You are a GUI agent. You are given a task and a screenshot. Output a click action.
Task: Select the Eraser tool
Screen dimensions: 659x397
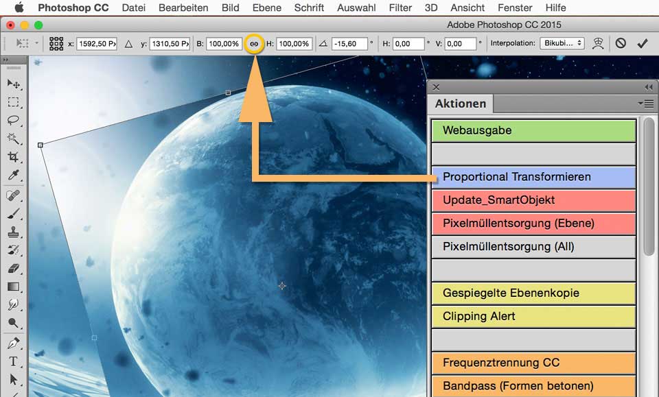point(14,269)
